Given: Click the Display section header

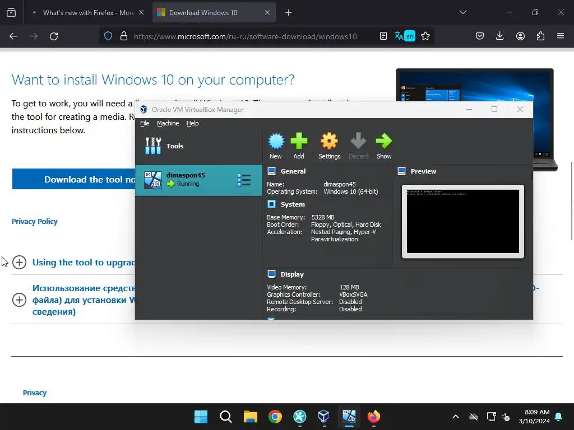Looking at the screenshot, I should pos(292,274).
